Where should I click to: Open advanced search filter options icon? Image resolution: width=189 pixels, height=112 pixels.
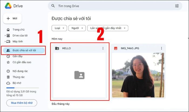point(177,6)
